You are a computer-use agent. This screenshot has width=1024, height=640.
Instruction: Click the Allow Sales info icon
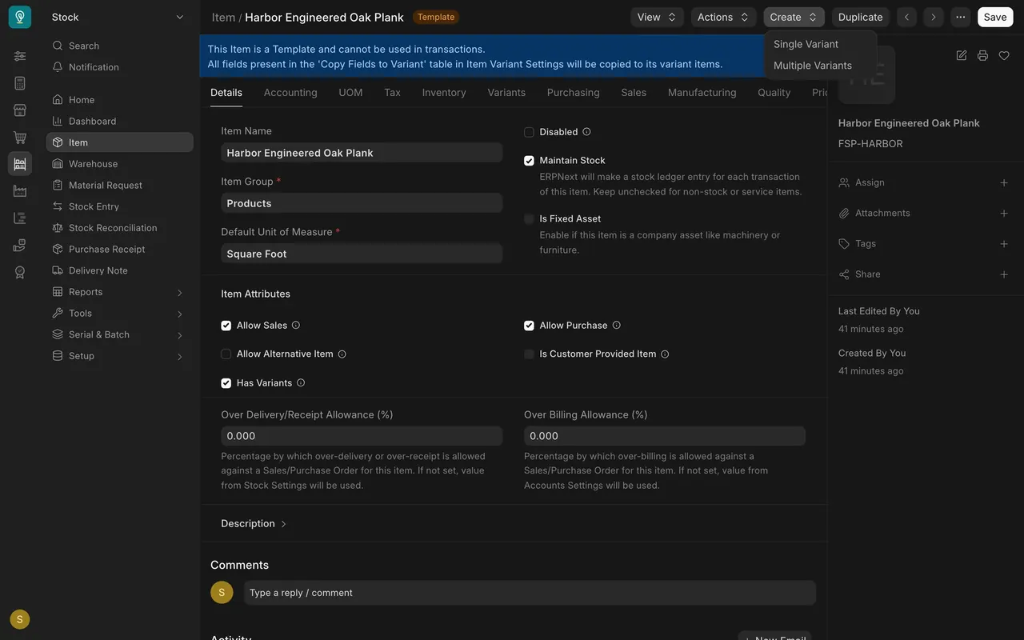coord(296,326)
